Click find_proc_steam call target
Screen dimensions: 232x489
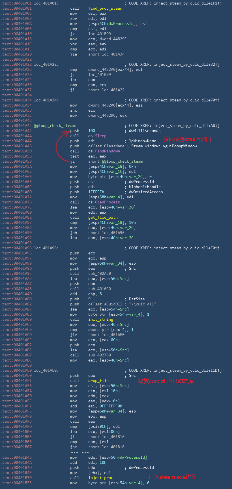pyautogui.click(x=105, y=8)
